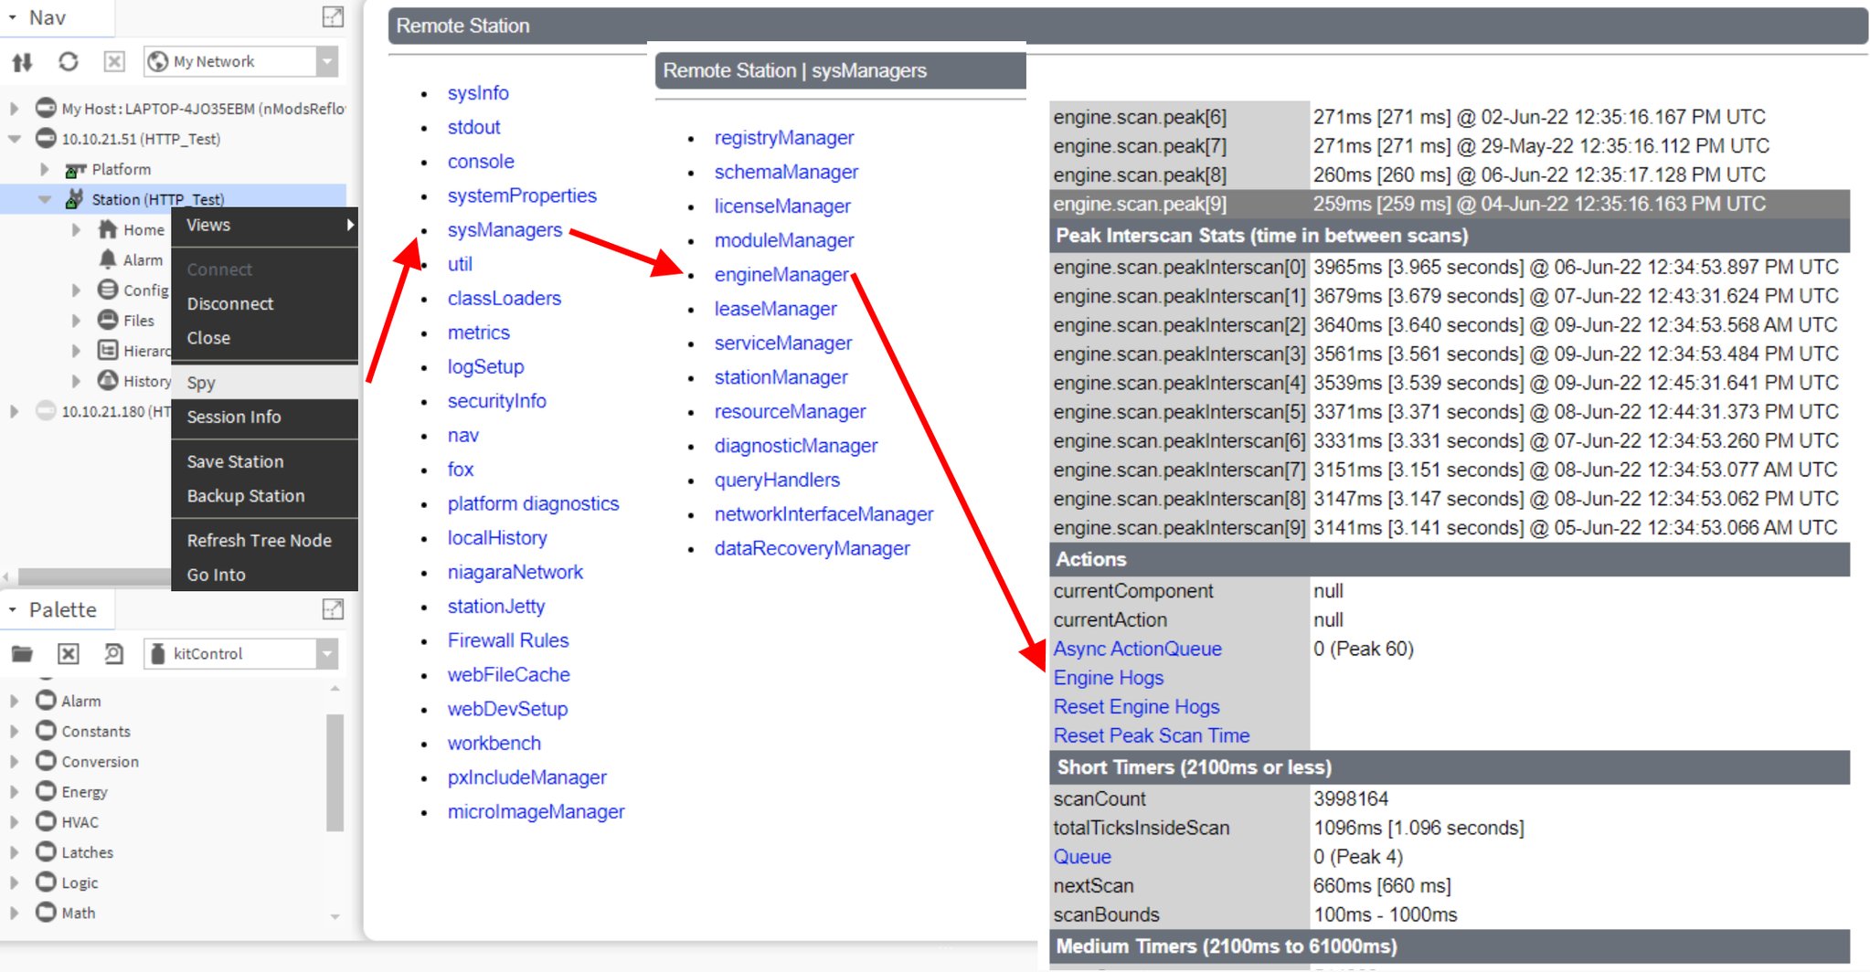Reorder the Nav tree with up-down arrows icon
The image size is (1870, 972).
point(23,61)
